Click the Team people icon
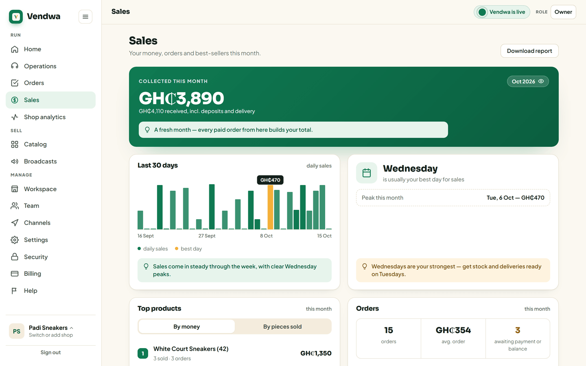 (15, 206)
